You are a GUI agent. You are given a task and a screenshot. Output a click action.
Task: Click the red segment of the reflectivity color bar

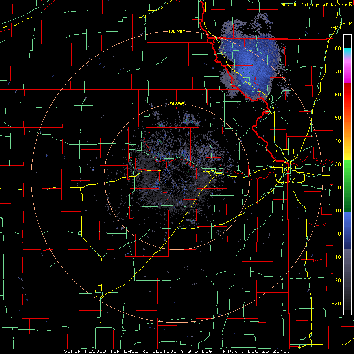click(x=347, y=100)
